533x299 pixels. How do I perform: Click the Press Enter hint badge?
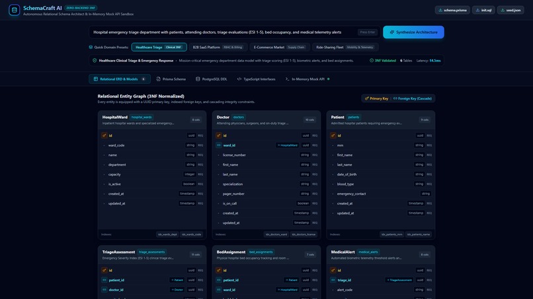[368, 32]
